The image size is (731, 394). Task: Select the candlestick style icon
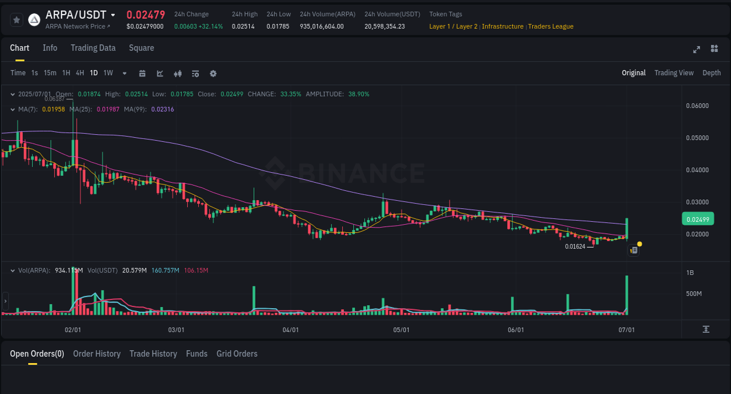pos(177,74)
